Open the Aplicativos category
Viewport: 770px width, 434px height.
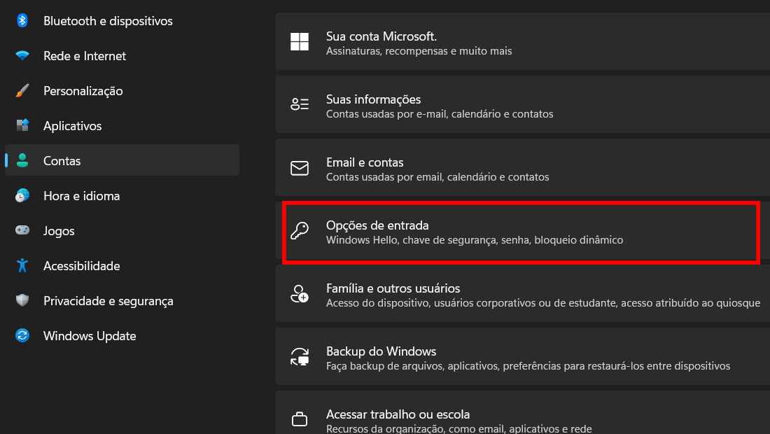point(122,125)
